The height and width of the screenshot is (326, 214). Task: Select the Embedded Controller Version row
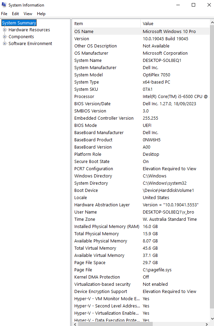tap(141, 118)
